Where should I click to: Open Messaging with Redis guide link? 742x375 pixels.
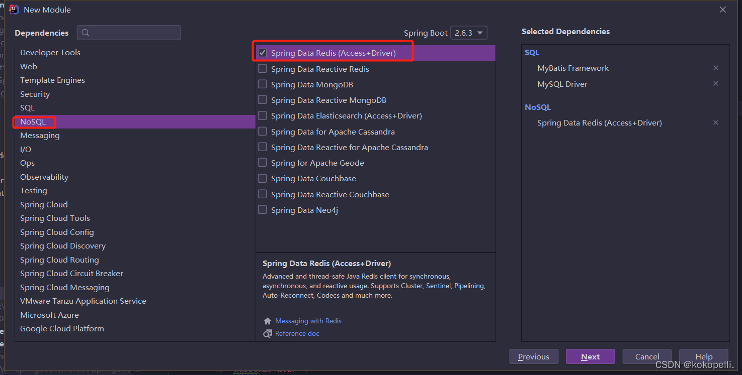point(308,321)
